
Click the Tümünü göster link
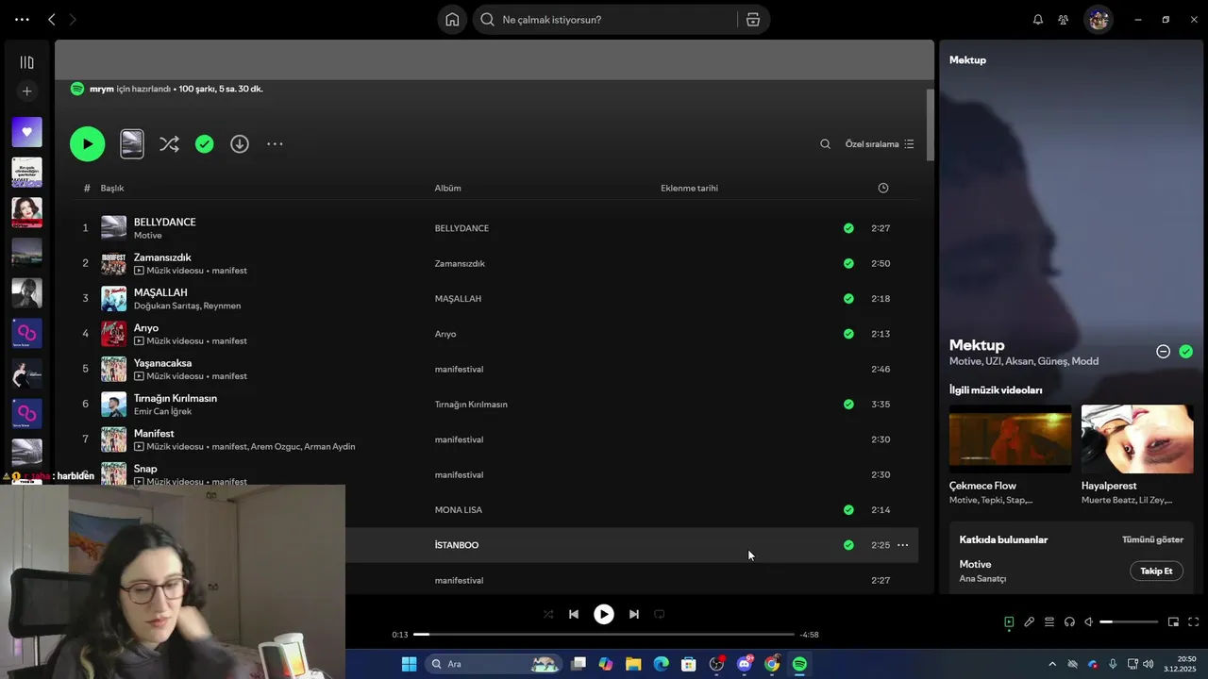[1152, 539]
